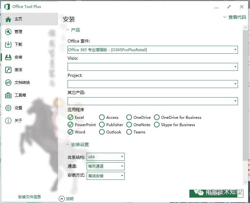Viewport: 250px width, 203px height.
Task: Enable the Teams application
Action: tap(129, 132)
